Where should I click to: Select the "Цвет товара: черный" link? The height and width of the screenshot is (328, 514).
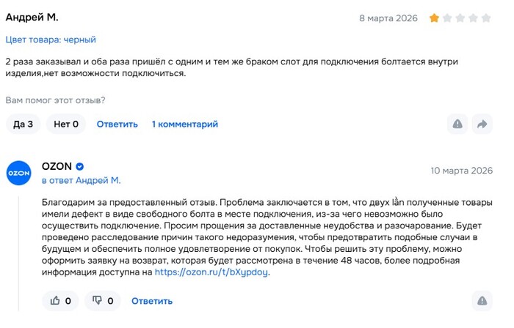(x=51, y=40)
